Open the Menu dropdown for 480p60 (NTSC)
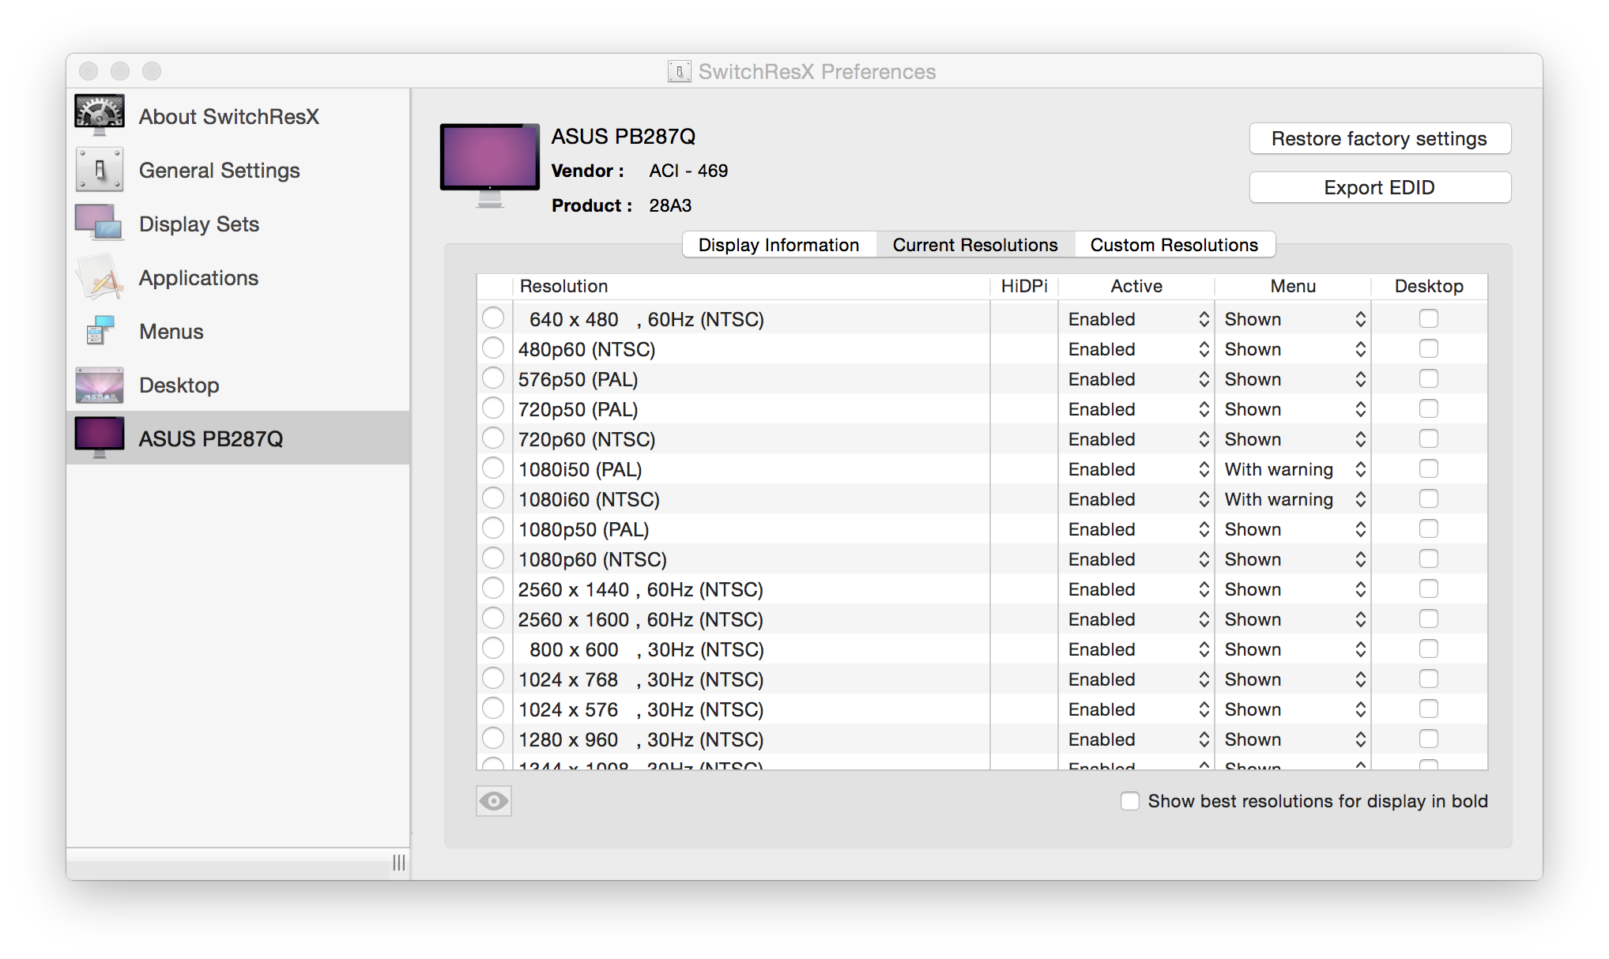 point(1294,349)
